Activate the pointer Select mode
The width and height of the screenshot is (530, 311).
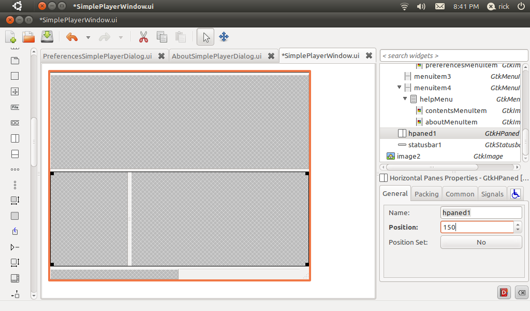tap(205, 37)
